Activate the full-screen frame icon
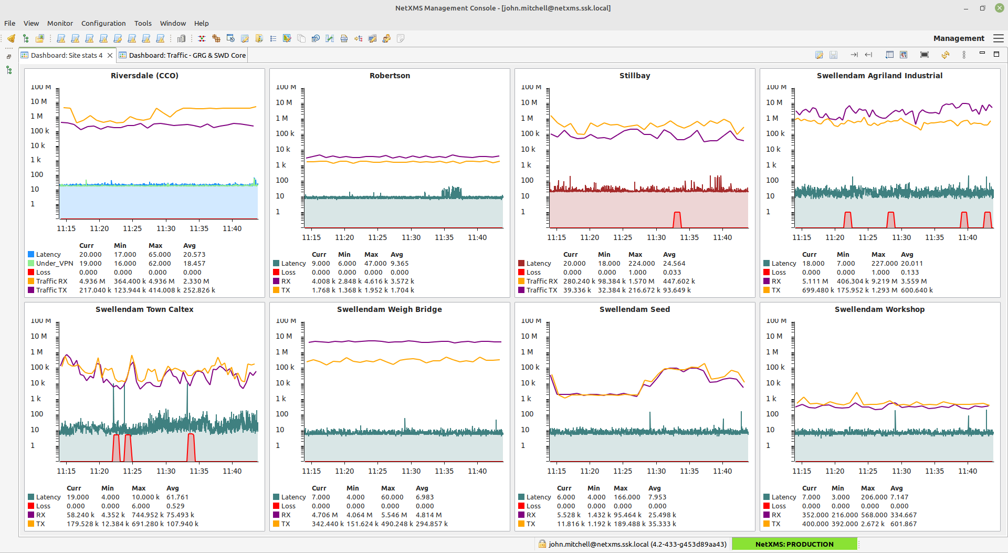The image size is (1008, 553). tap(924, 55)
